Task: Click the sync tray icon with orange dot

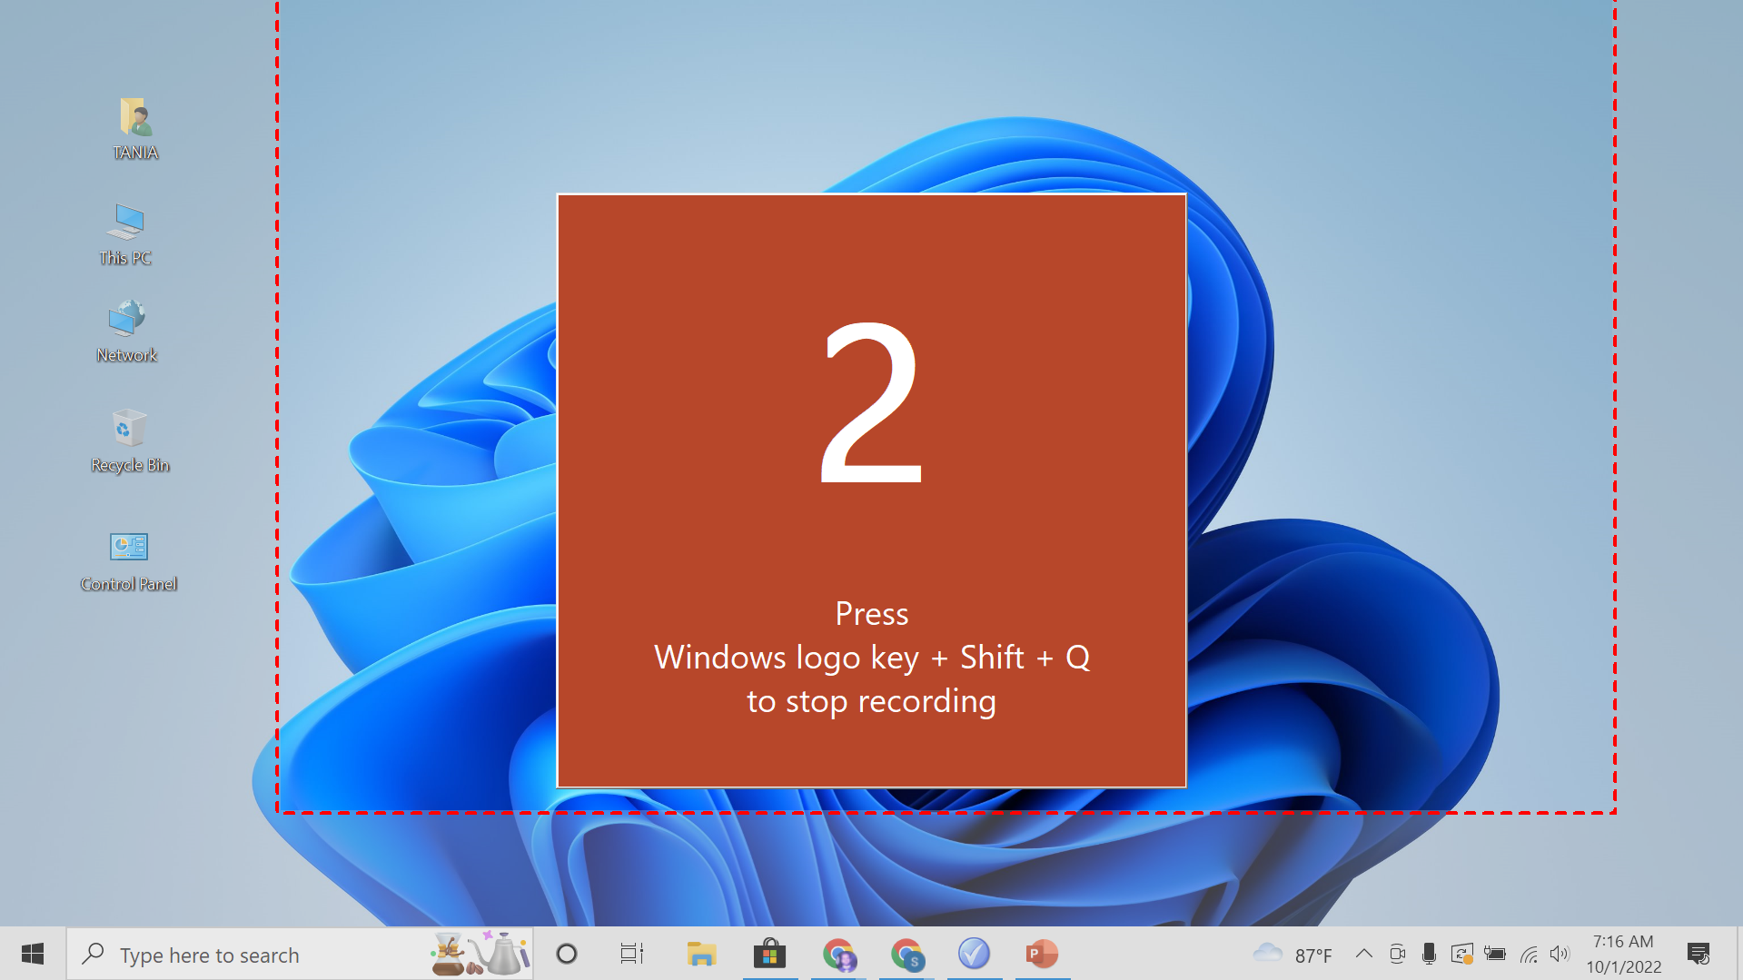Action: pyautogui.click(x=1461, y=954)
